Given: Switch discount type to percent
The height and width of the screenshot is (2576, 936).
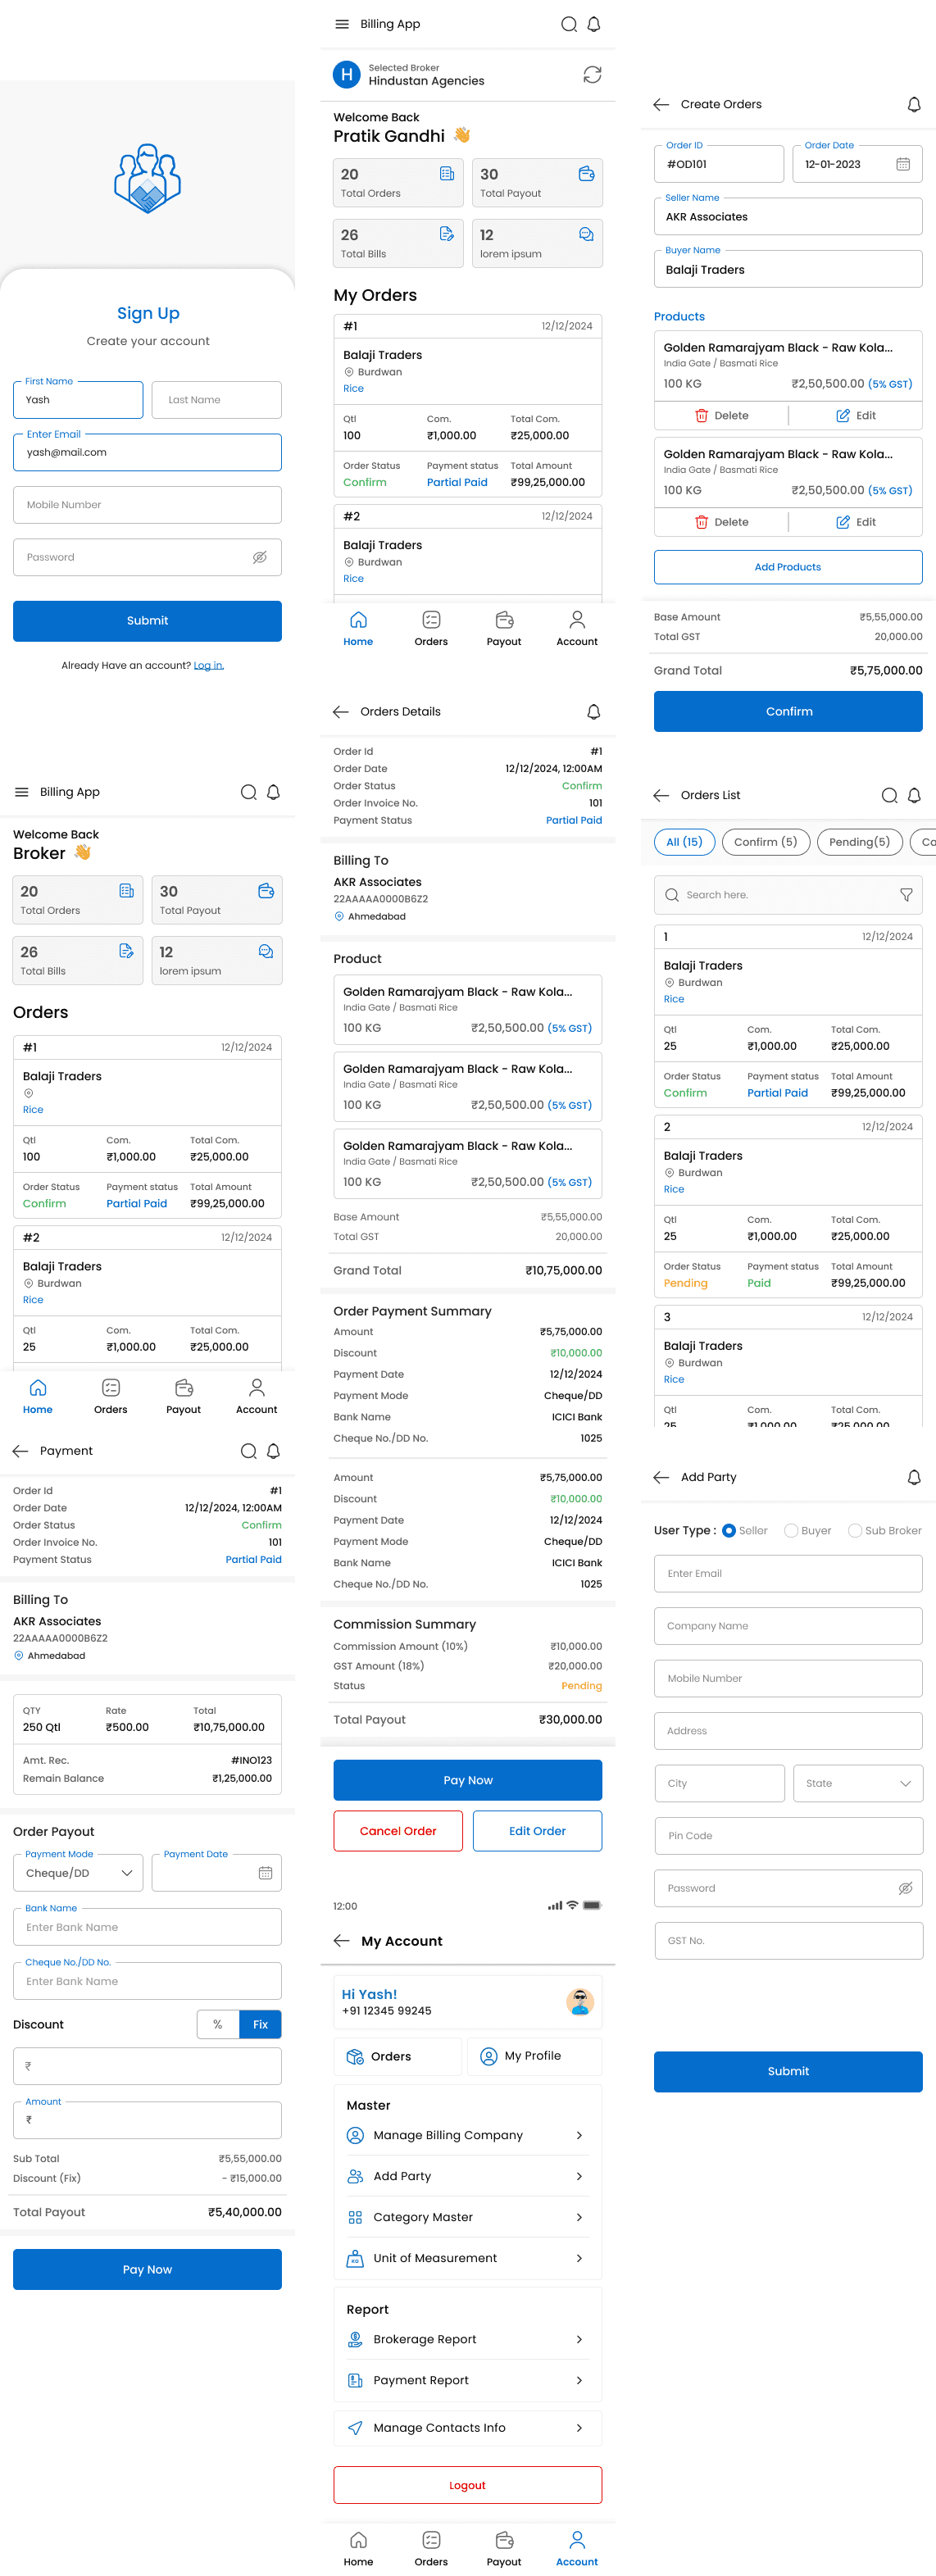Looking at the screenshot, I should pos(218,2025).
